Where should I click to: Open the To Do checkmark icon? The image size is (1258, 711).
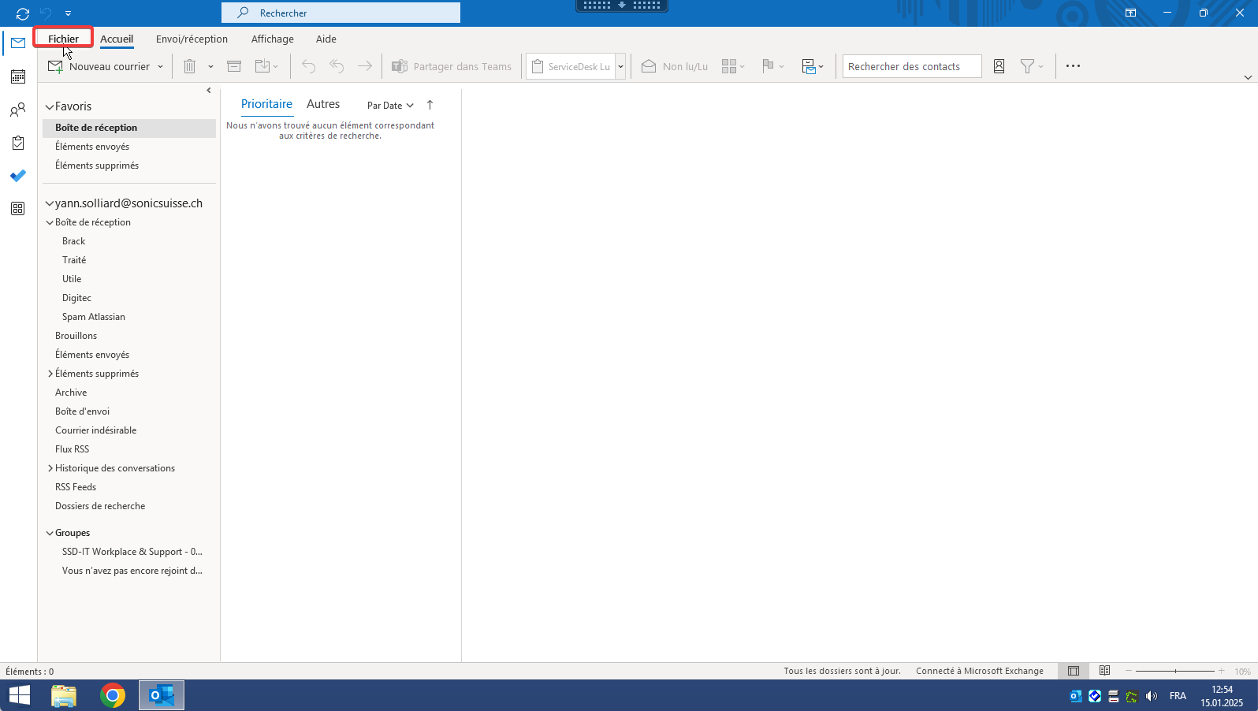click(18, 176)
